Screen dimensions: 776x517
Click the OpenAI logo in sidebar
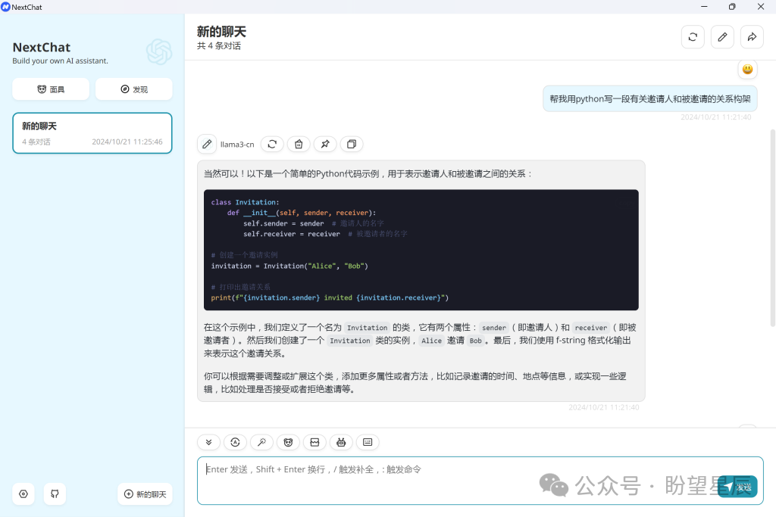pos(159,52)
